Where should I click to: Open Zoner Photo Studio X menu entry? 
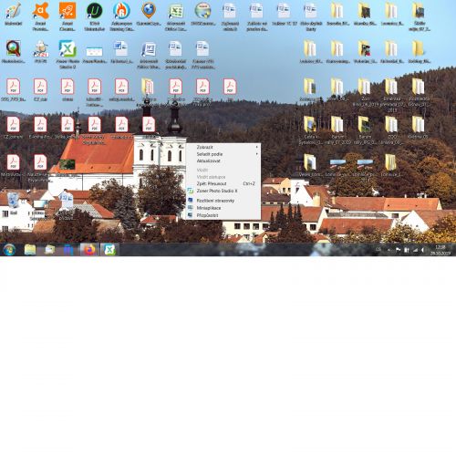click(x=223, y=191)
